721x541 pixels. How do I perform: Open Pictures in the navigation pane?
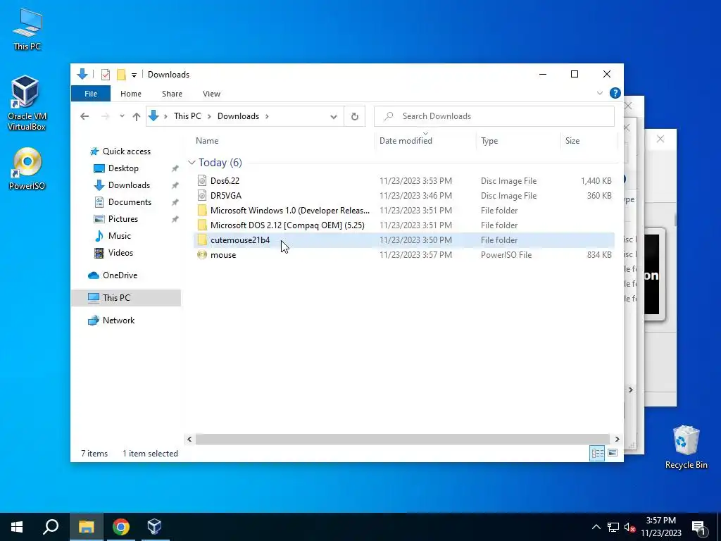coord(123,219)
